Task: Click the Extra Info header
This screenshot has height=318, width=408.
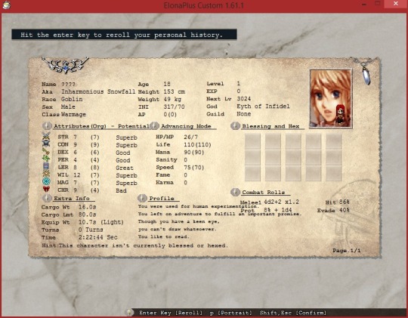Action: (72, 199)
